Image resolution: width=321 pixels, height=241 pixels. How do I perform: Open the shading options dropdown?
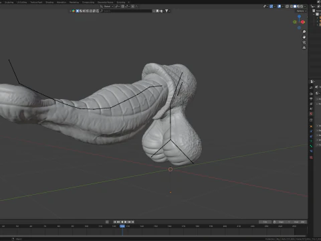305,6
